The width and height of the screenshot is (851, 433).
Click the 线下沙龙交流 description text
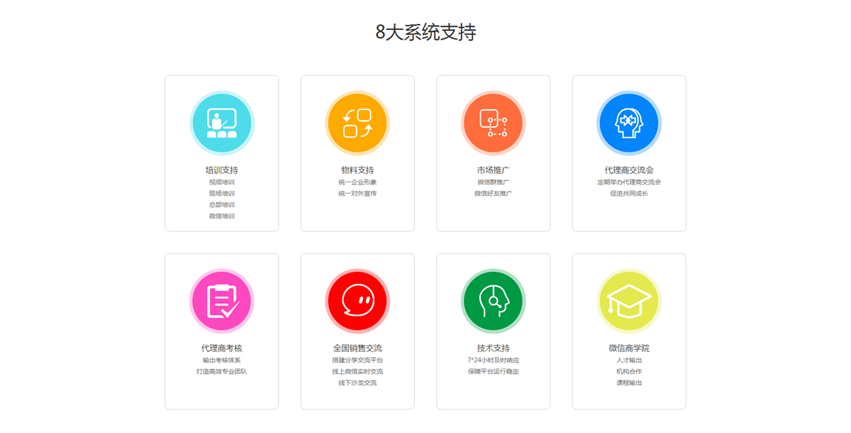(357, 383)
